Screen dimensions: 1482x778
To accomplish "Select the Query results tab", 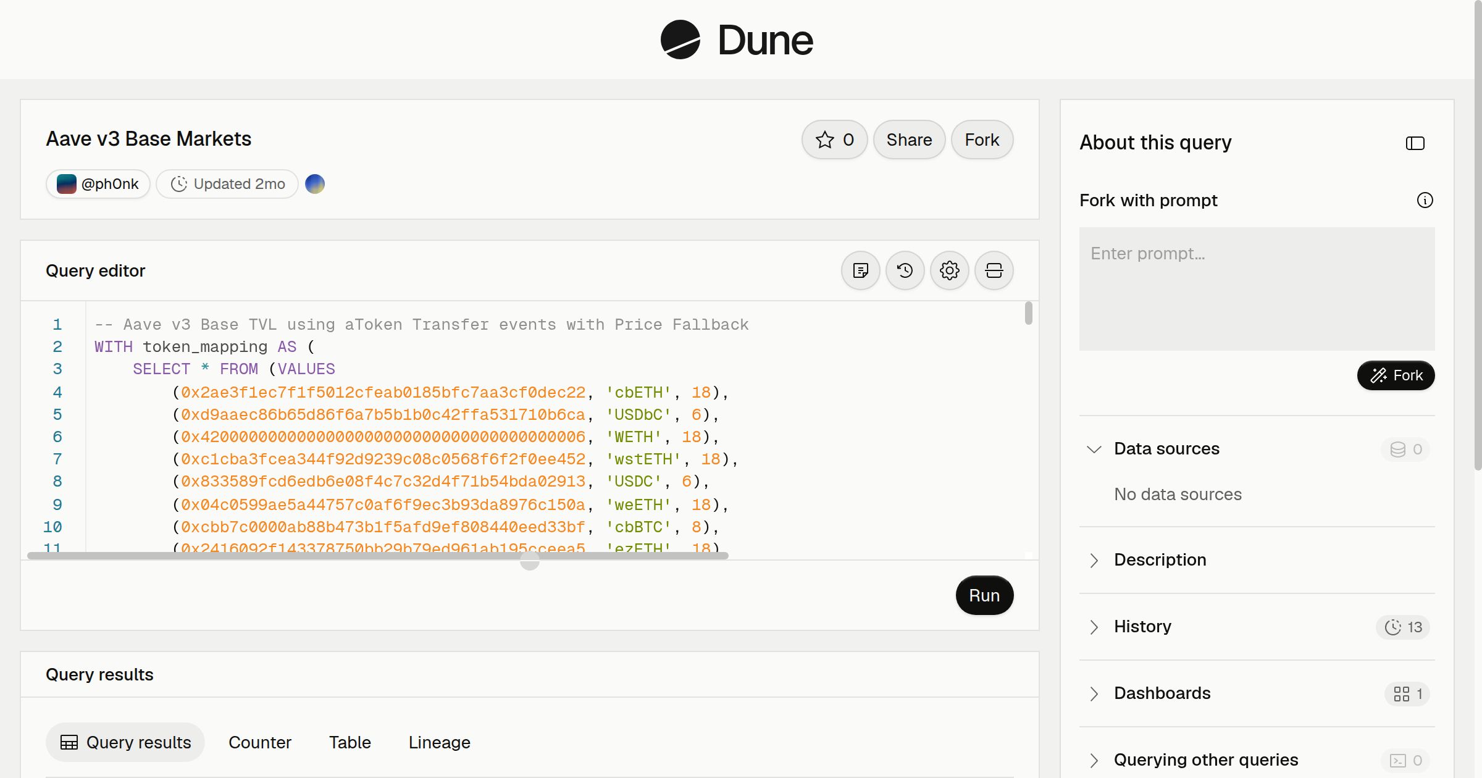I will click(x=125, y=742).
